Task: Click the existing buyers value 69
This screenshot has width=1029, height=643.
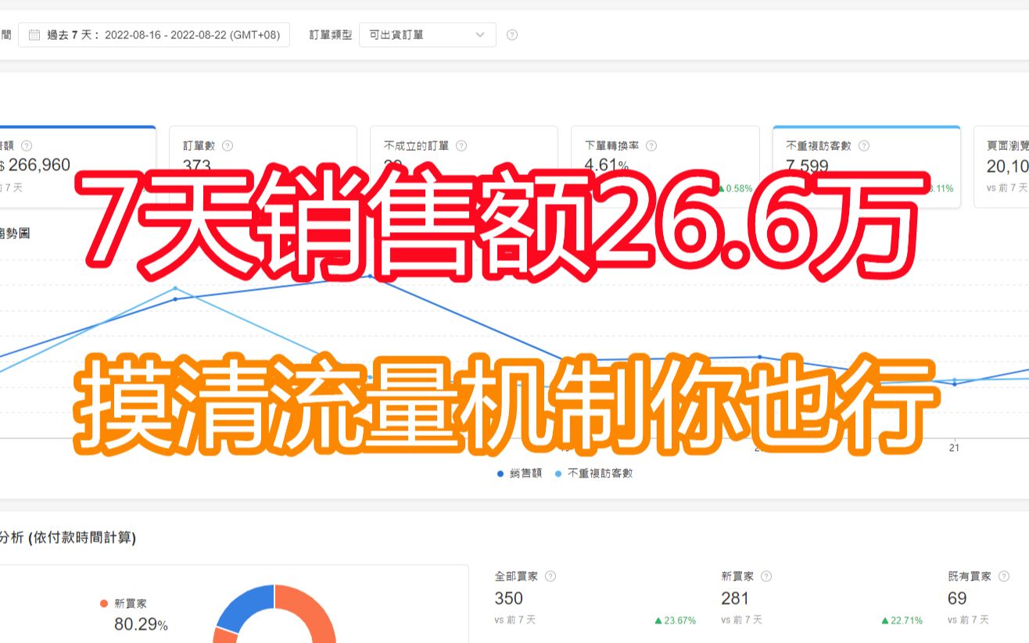Action: click(957, 598)
